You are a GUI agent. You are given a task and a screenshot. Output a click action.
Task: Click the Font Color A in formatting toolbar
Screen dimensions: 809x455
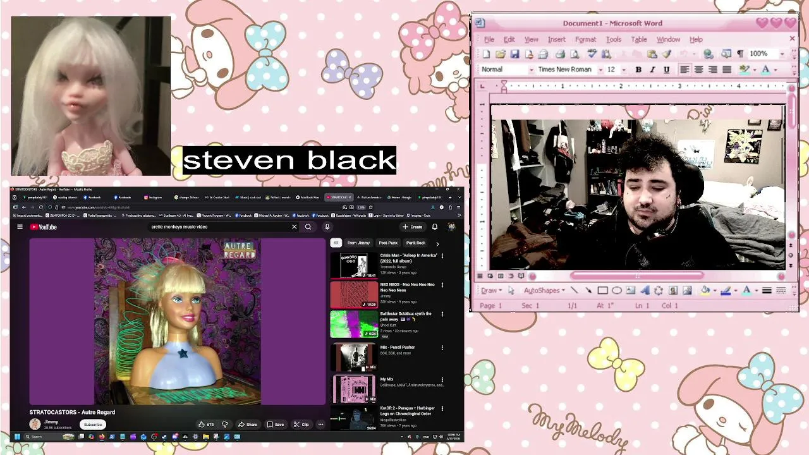(765, 70)
